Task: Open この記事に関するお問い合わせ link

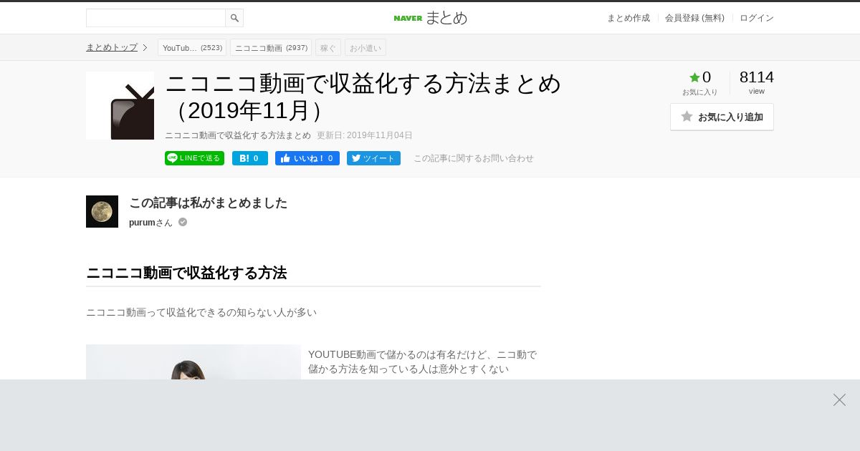Action: 474,158
